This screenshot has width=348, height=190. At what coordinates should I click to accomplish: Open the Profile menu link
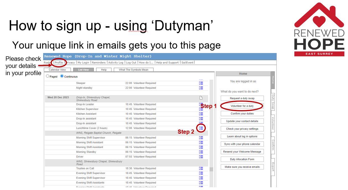pos(59,63)
